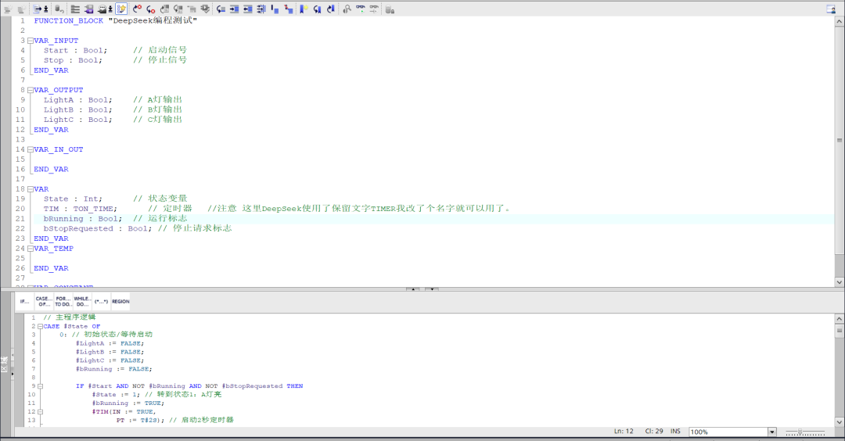Click the 'Start : Bool;' declaration

[x=75, y=50]
